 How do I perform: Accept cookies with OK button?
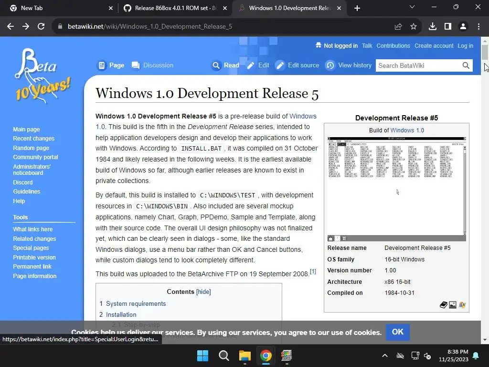pos(398,332)
